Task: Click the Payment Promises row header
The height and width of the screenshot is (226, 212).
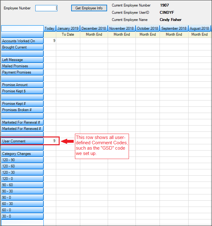Action: pos(22,72)
